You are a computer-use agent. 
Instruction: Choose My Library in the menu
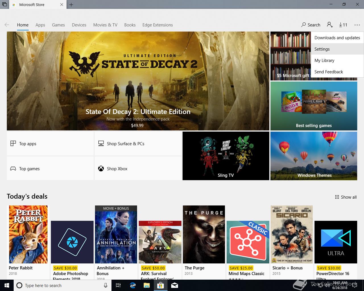[337, 60]
